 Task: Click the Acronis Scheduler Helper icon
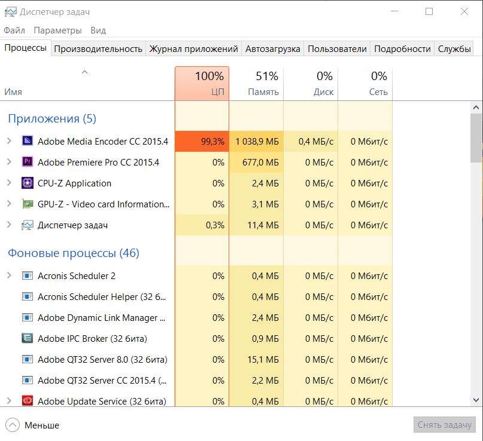28,296
